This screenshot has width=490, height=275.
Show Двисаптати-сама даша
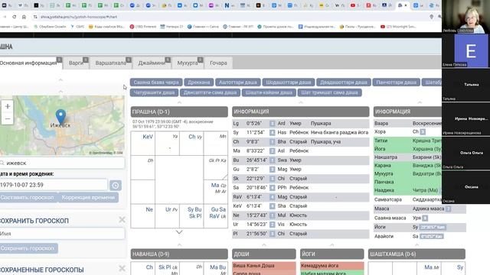point(210,92)
